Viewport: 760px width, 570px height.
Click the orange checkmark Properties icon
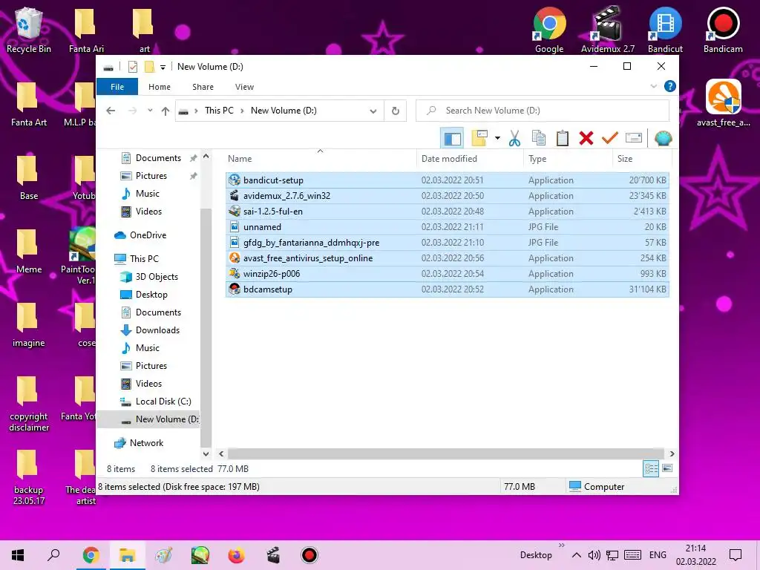pyautogui.click(x=609, y=138)
